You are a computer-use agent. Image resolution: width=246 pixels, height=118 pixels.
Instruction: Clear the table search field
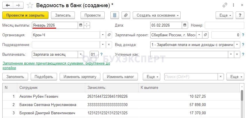point(220,77)
